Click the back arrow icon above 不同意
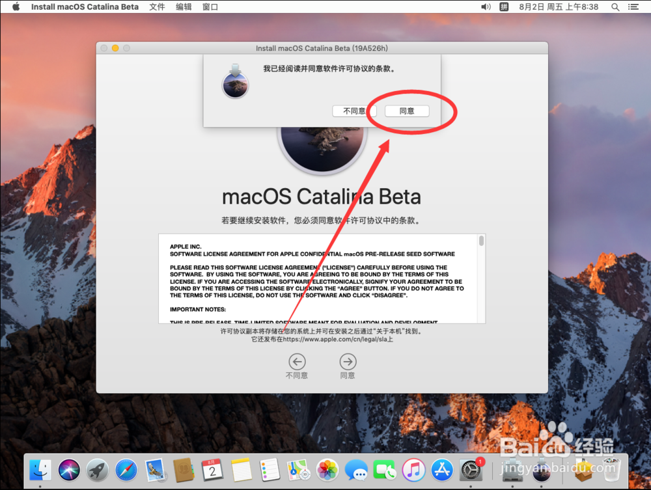 coord(298,361)
